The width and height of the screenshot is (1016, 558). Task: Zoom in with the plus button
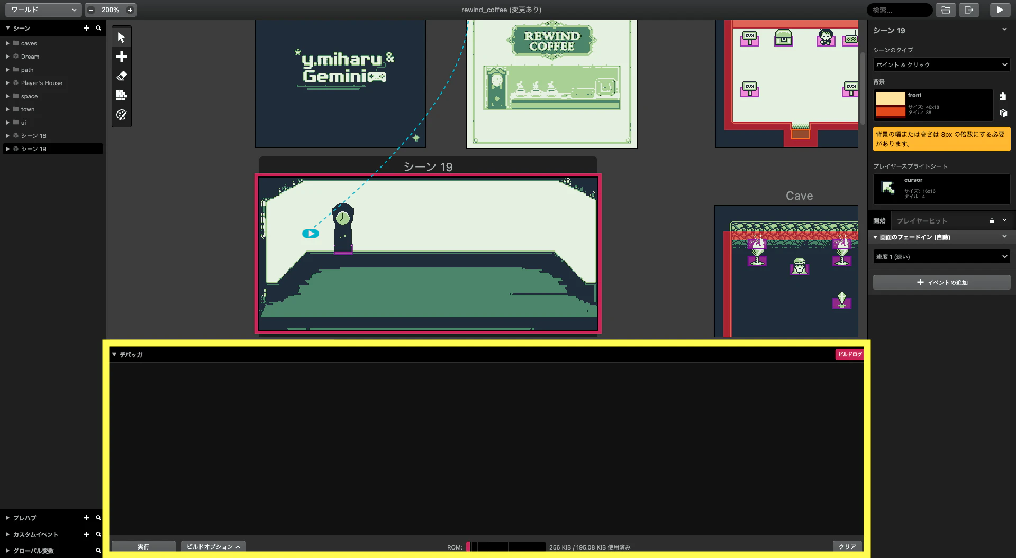pyautogui.click(x=130, y=10)
